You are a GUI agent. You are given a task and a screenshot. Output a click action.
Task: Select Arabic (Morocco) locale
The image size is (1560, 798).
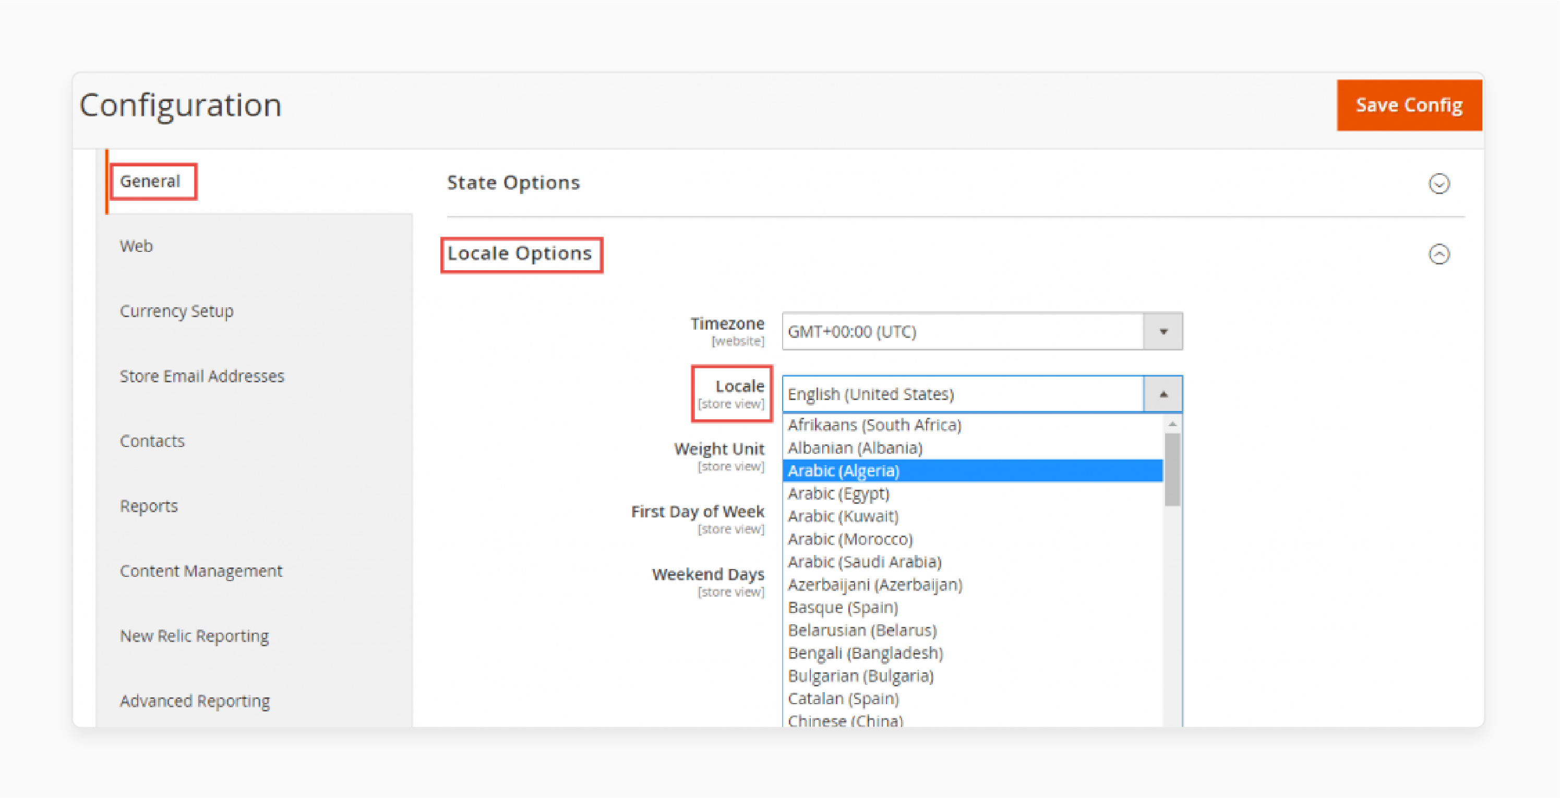pyautogui.click(x=973, y=539)
